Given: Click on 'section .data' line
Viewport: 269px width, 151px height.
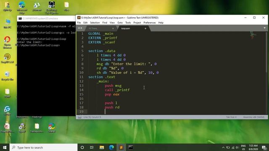Looking at the screenshot, I should pos(102,51).
